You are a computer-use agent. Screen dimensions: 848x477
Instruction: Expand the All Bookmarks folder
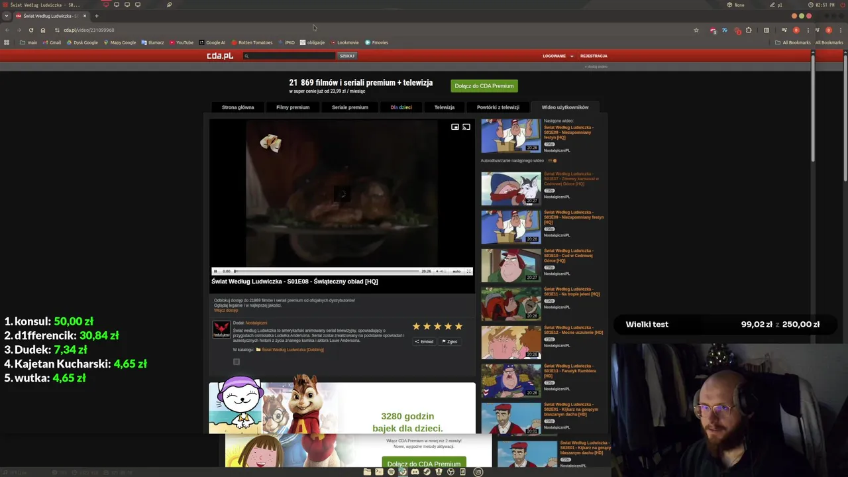click(x=792, y=42)
